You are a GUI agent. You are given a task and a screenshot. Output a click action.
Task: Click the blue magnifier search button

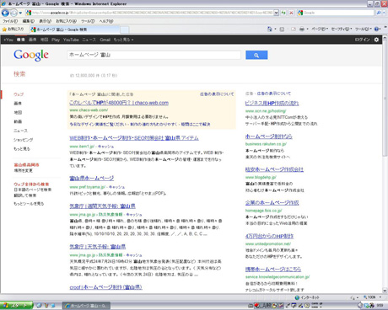(256, 55)
